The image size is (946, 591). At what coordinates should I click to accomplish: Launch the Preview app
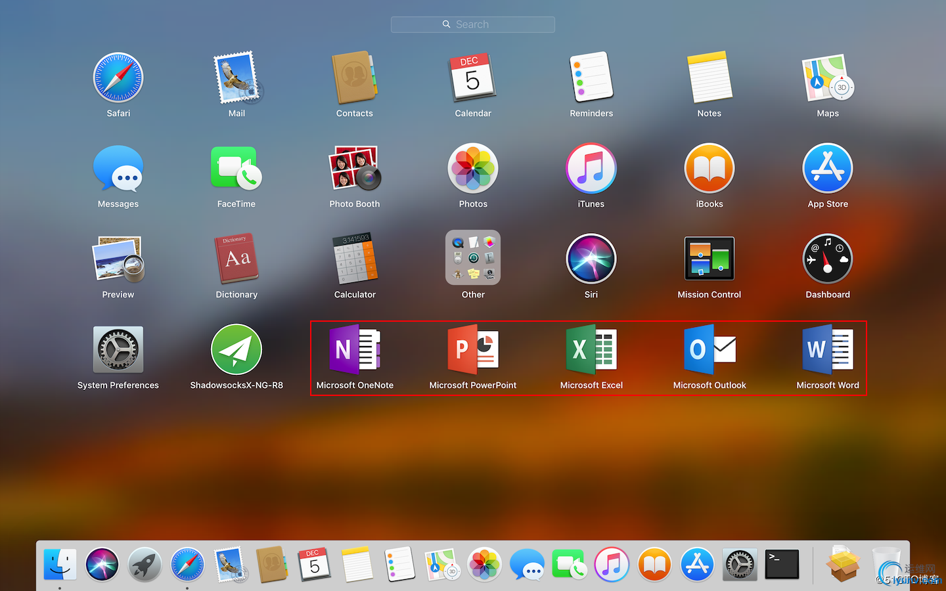tap(118, 259)
